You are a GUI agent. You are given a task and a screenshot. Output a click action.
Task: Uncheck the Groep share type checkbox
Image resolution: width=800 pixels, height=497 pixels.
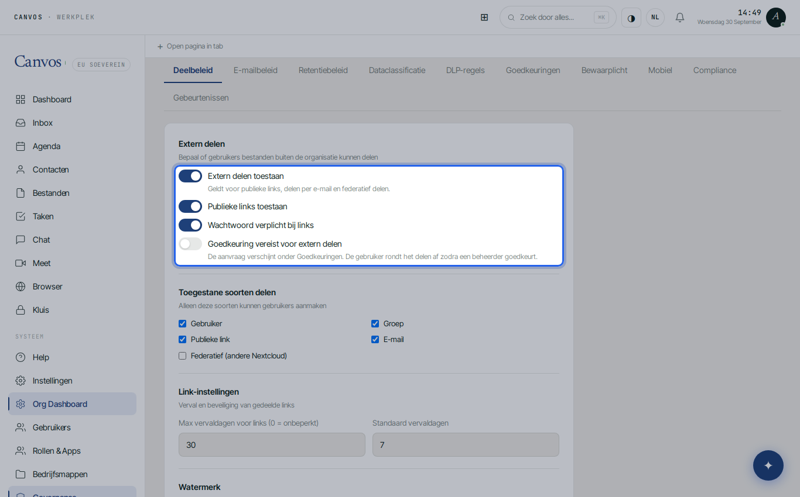coord(375,324)
